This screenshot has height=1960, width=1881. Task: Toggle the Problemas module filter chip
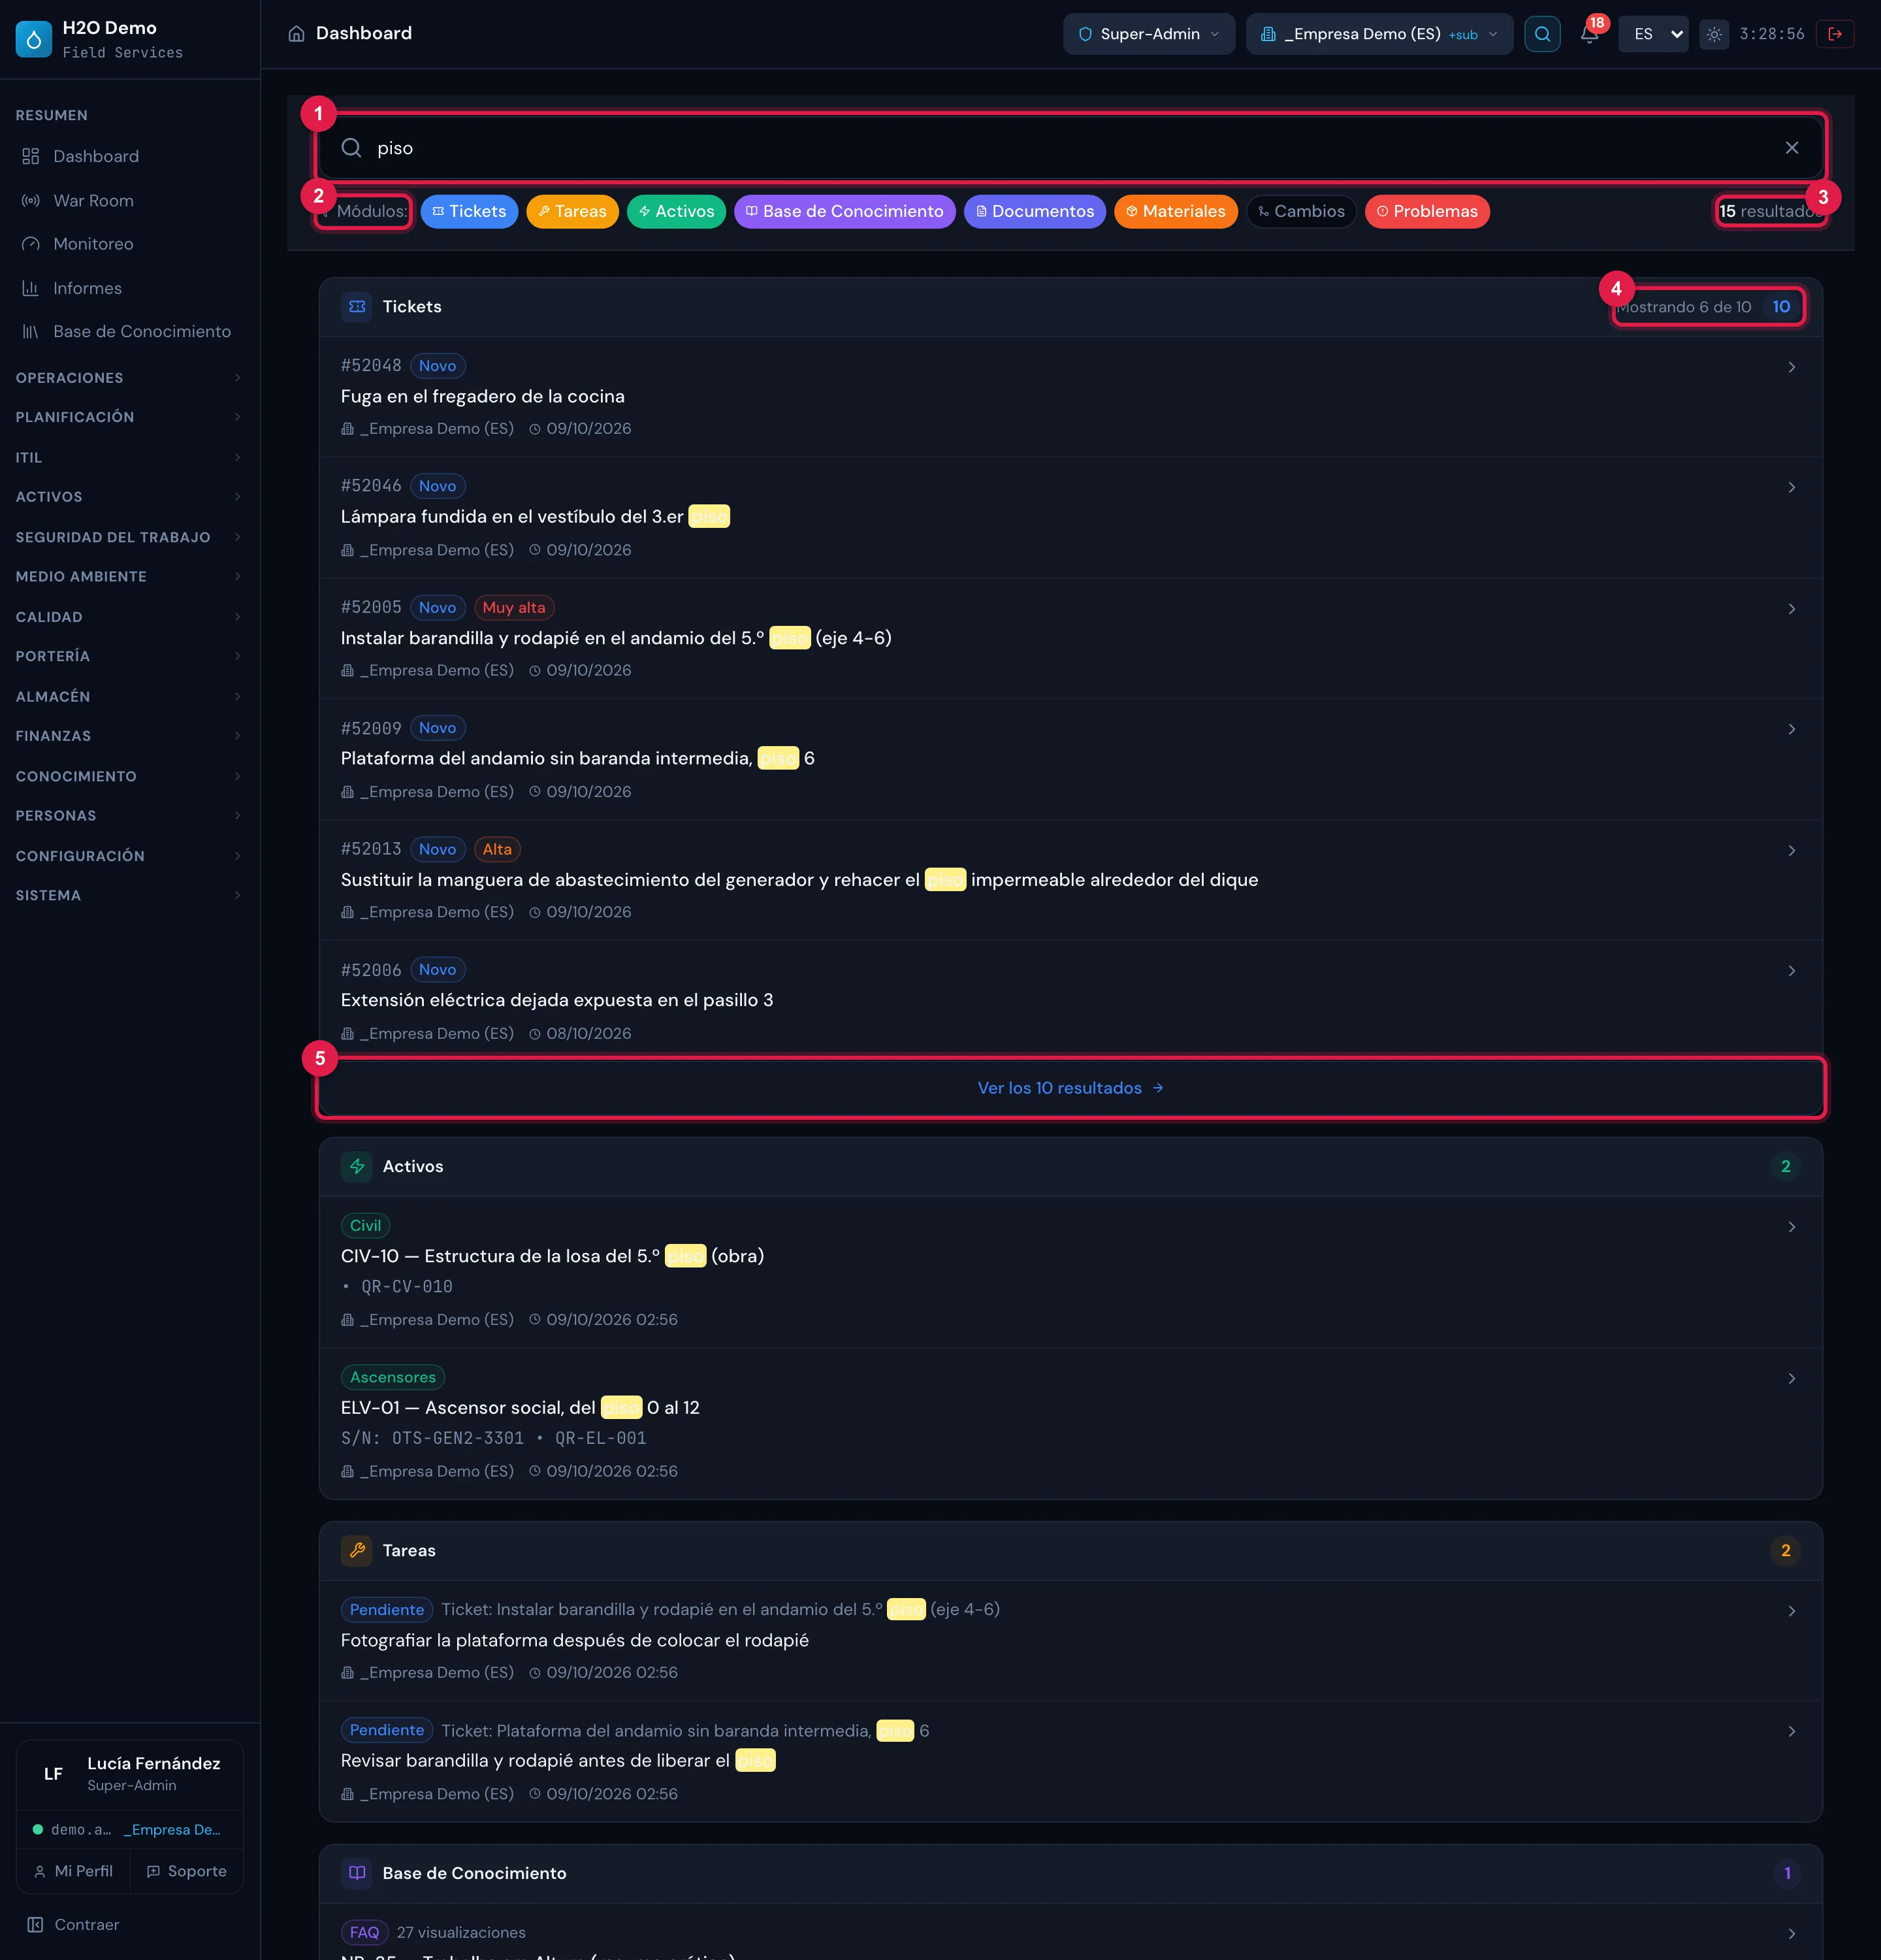point(1427,211)
